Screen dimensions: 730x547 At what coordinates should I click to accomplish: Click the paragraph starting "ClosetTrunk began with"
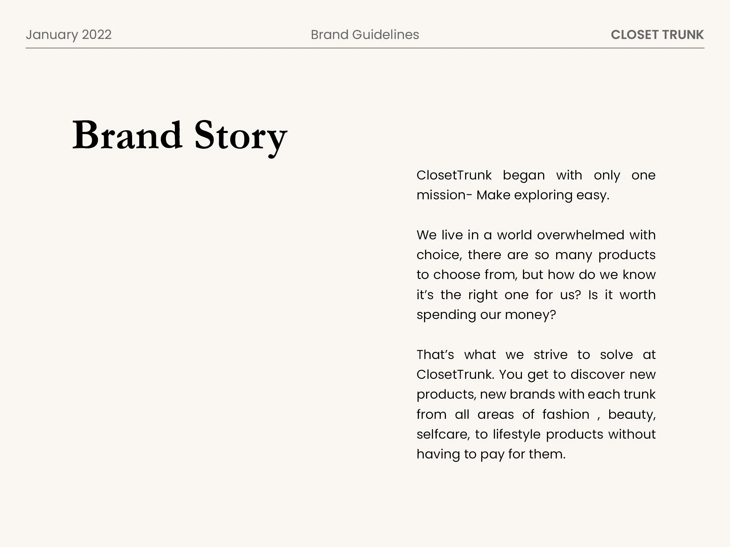pos(536,185)
